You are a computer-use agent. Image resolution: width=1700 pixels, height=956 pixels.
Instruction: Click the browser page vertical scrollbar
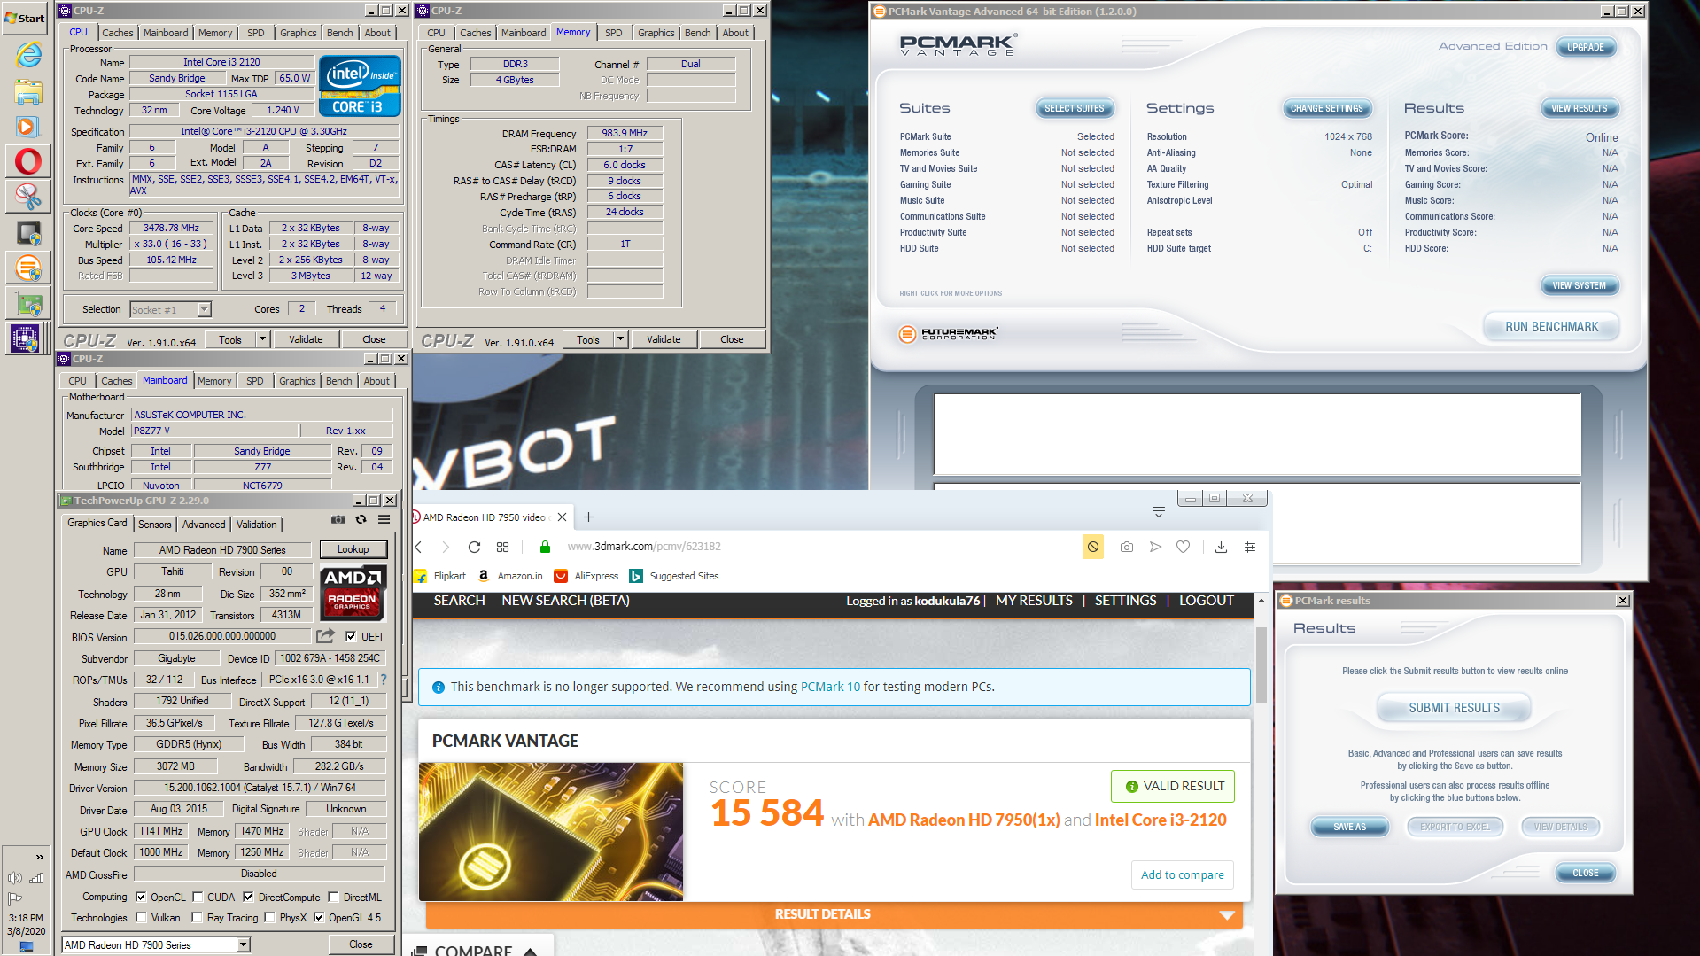[x=1261, y=665]
